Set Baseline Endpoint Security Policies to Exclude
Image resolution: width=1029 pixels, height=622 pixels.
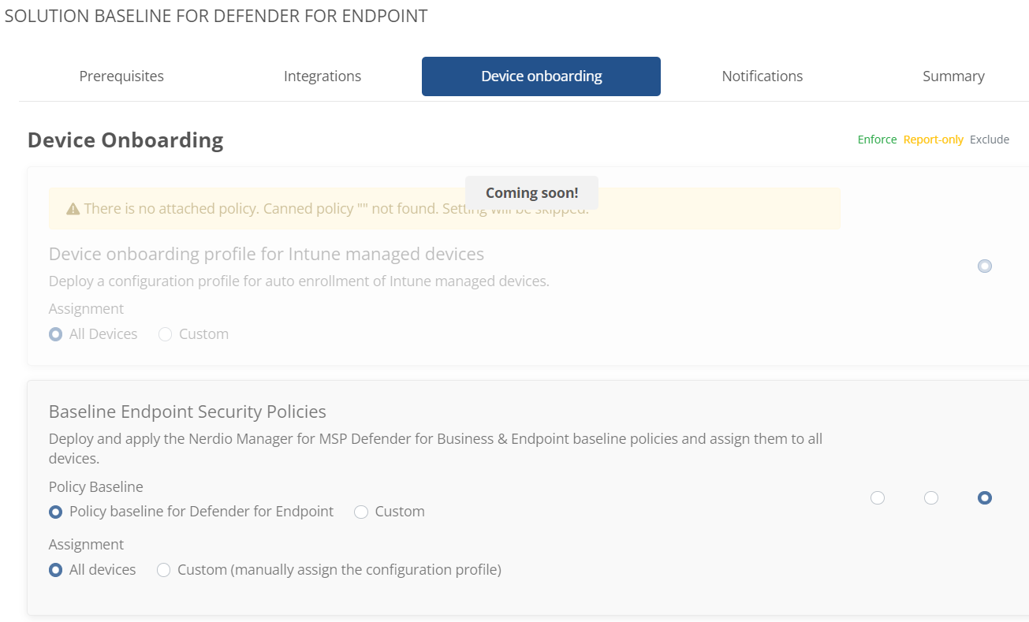[984, 497]
